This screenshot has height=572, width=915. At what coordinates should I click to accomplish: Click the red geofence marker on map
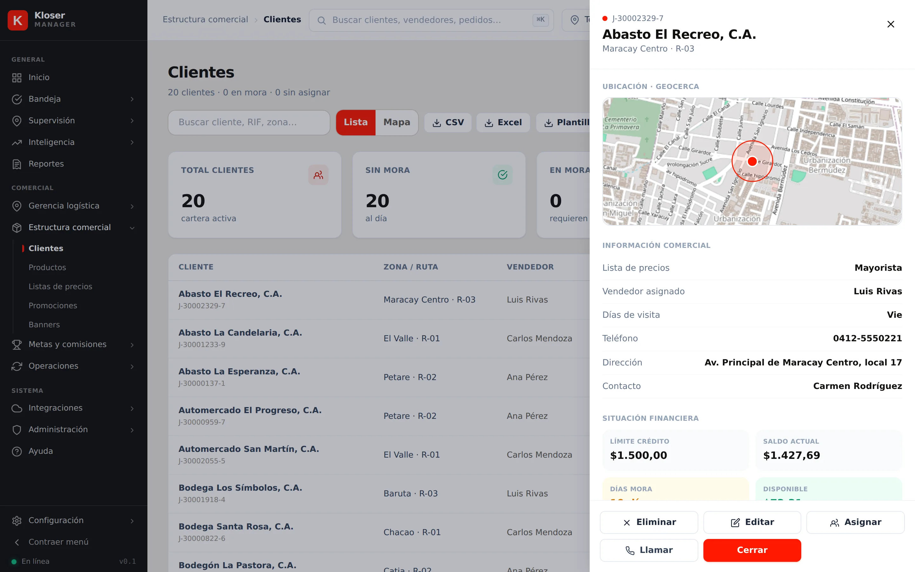coord(752,161)
